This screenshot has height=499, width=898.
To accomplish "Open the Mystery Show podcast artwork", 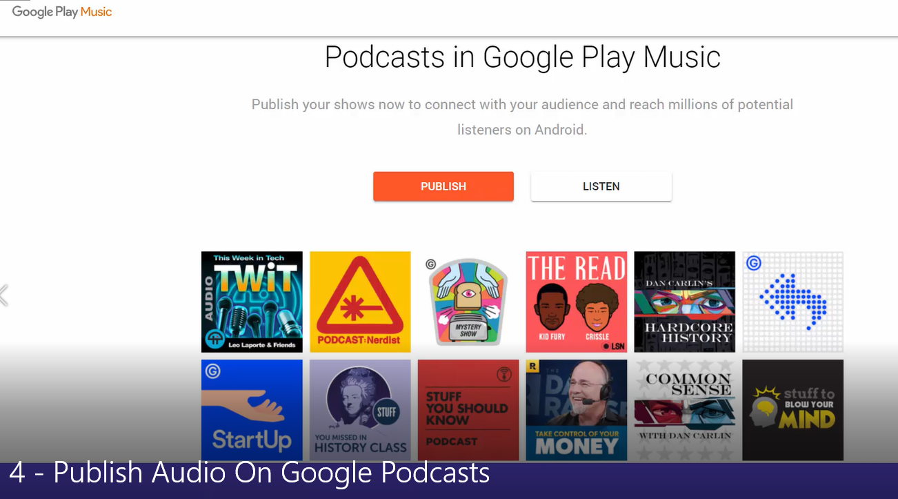I will click(468, 302).
